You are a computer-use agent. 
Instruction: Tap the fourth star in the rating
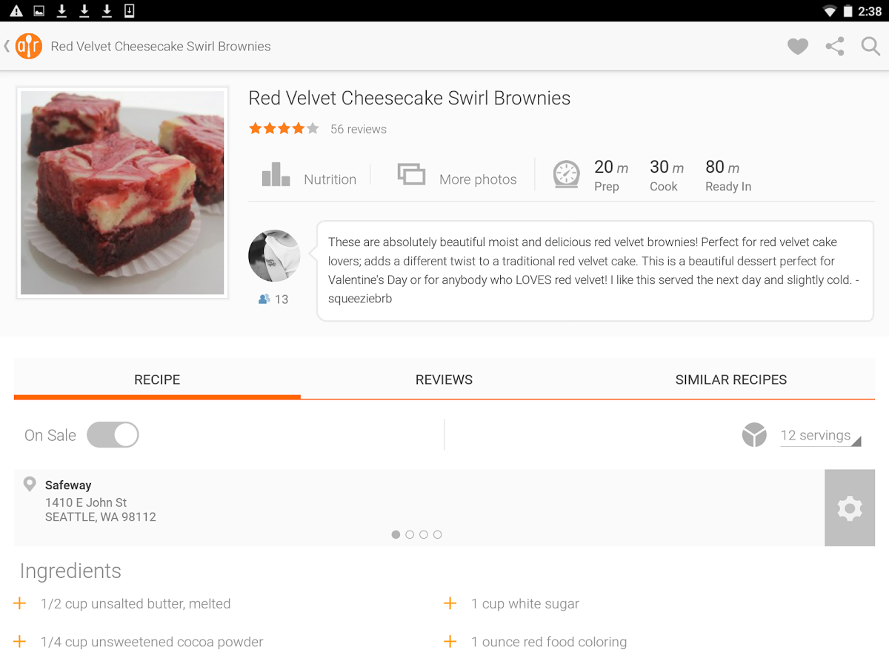point(299,127)
